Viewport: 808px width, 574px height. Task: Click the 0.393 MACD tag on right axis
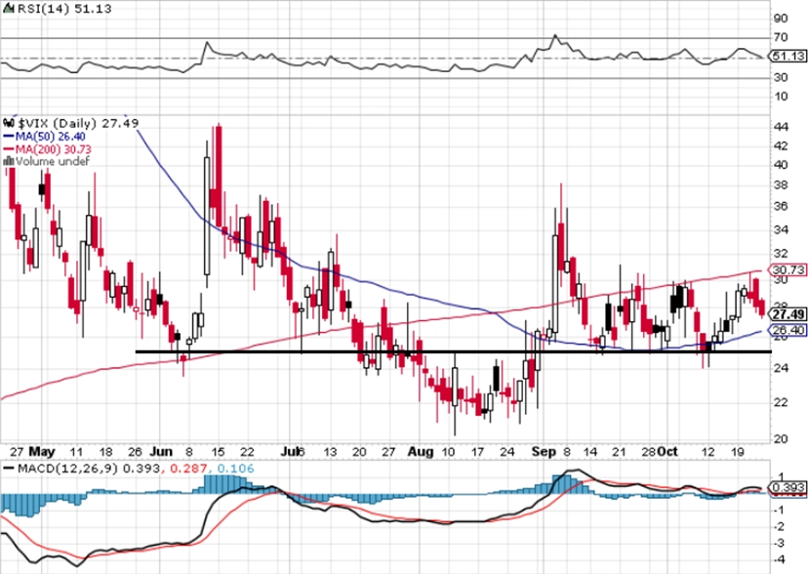787,487
